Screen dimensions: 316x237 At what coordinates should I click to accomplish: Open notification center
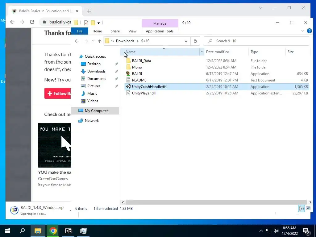click(x=306, y=231)
